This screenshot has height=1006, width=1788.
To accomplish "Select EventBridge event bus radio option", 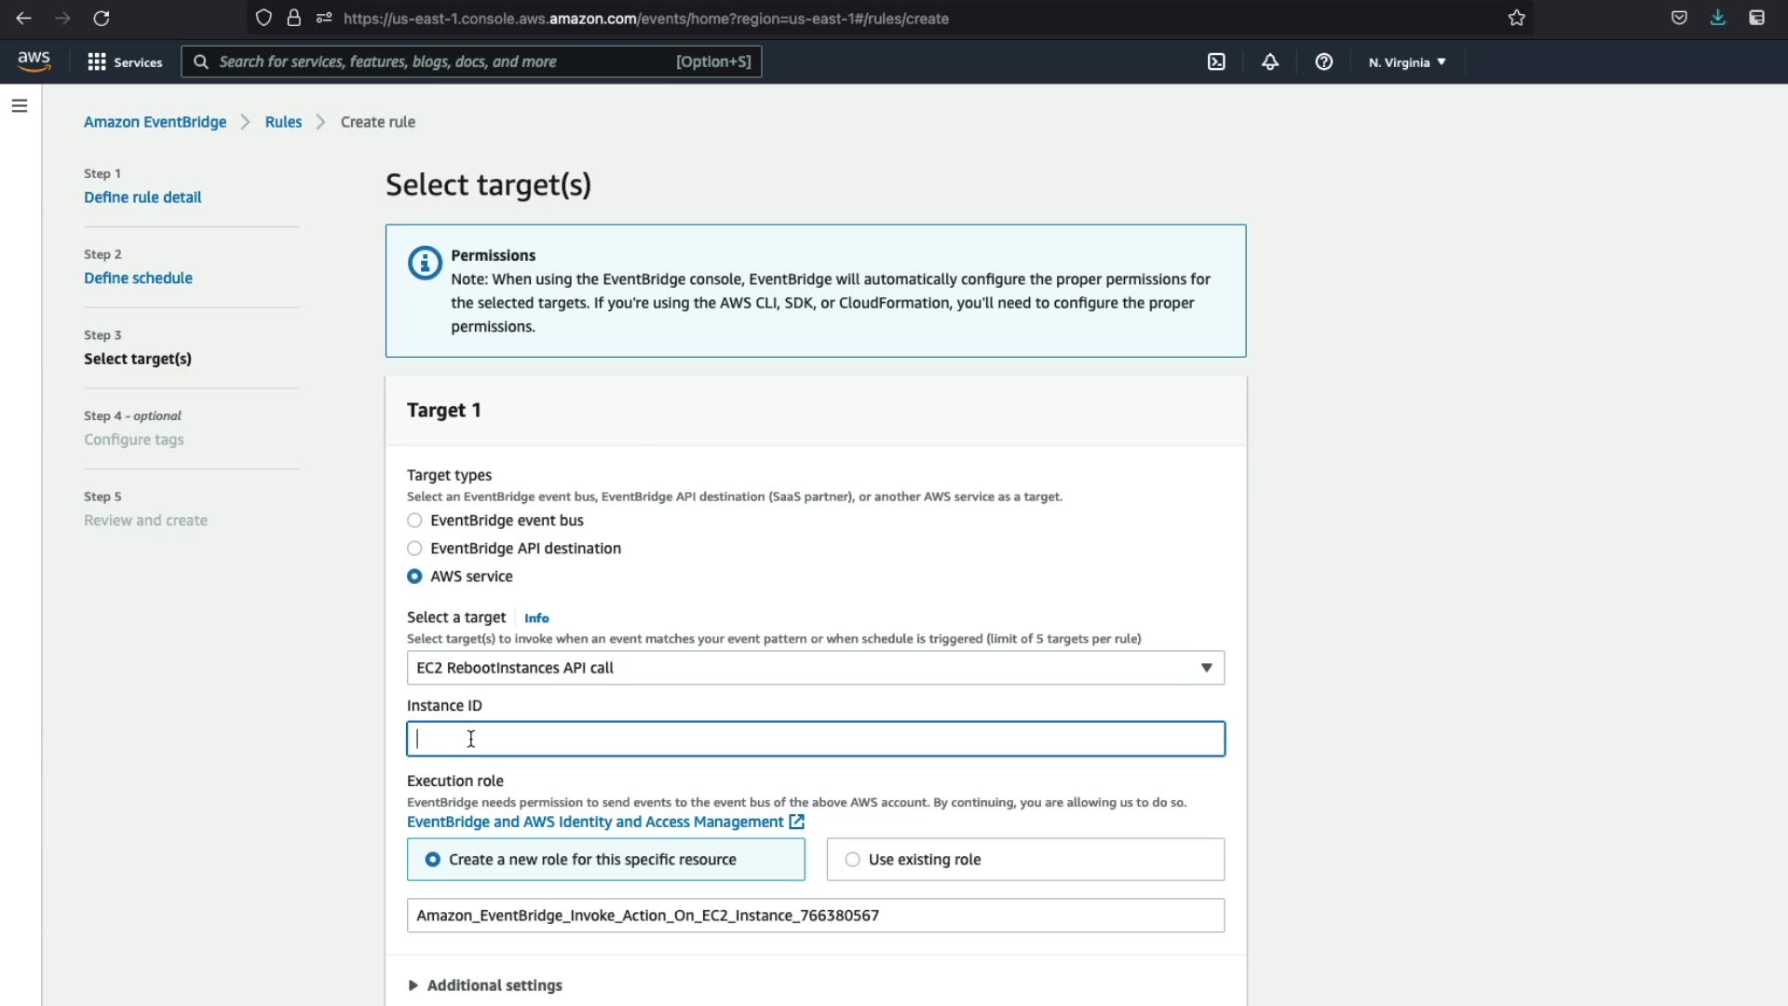I will pos(414,521).
